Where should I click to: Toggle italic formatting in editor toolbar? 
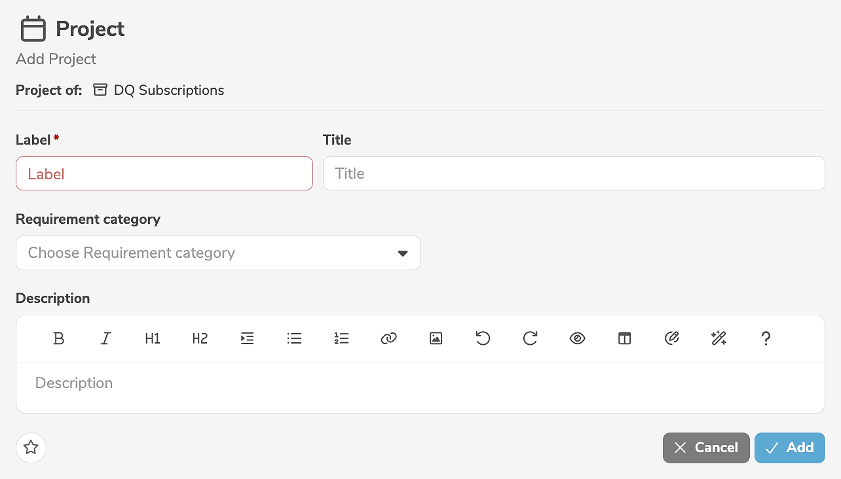(x=105, y=338)
